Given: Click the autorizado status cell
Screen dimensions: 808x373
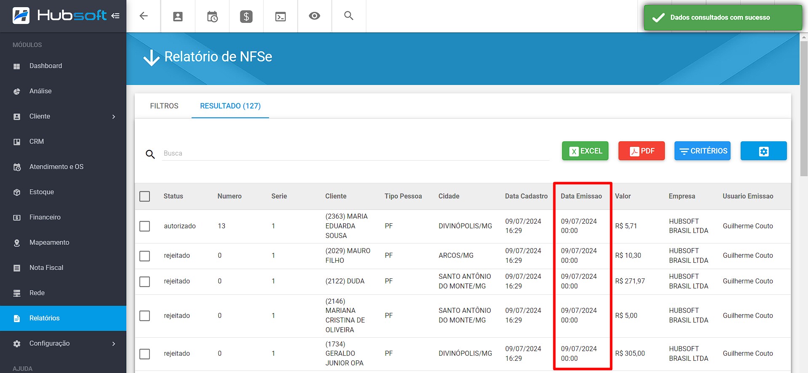Looking at the screenshot, I should (x=180, y=226).
